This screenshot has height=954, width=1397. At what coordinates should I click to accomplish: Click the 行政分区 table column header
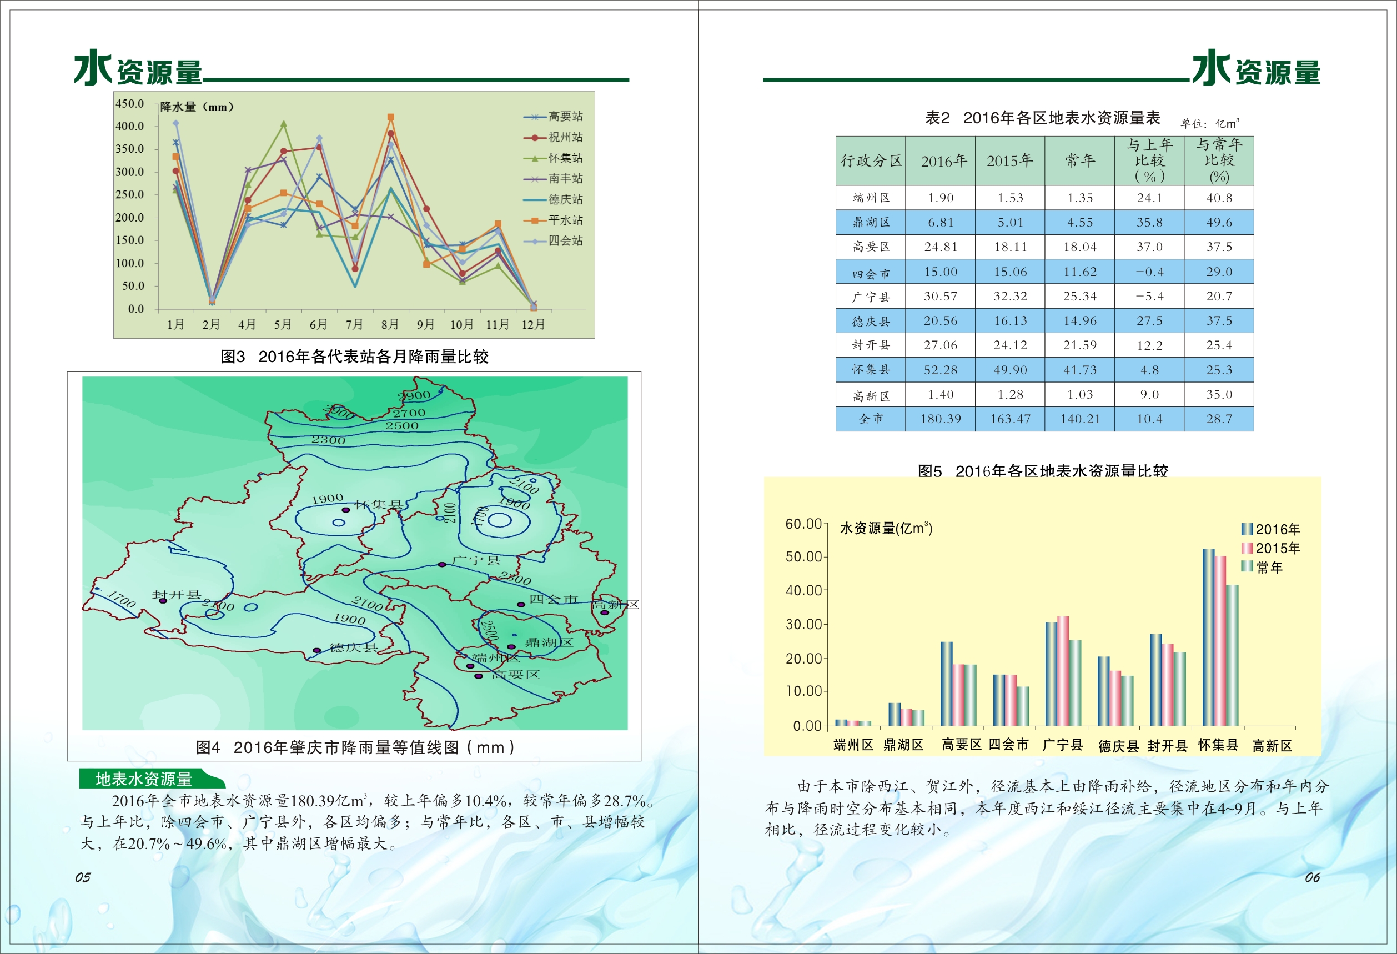tap(871, 160)
